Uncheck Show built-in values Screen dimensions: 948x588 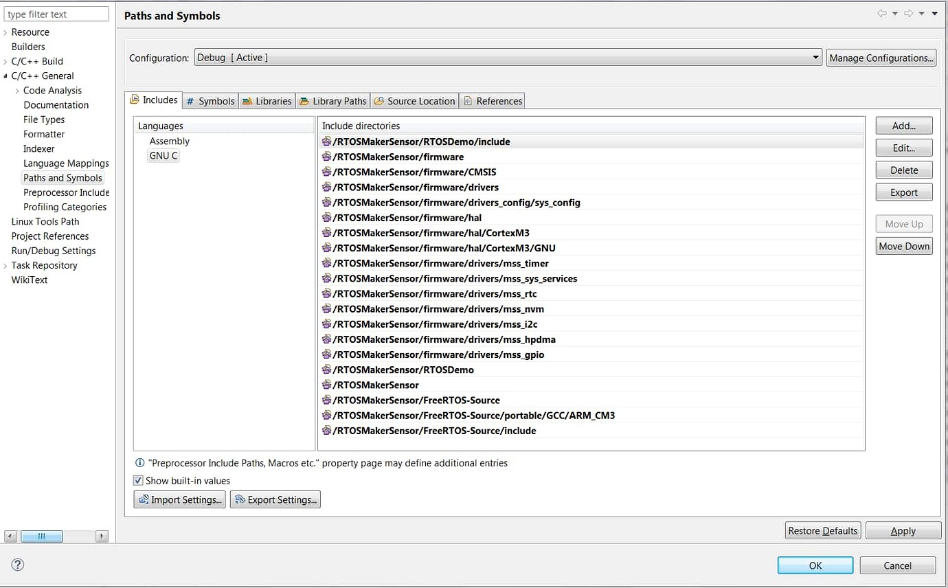click(x=138, y=480)
